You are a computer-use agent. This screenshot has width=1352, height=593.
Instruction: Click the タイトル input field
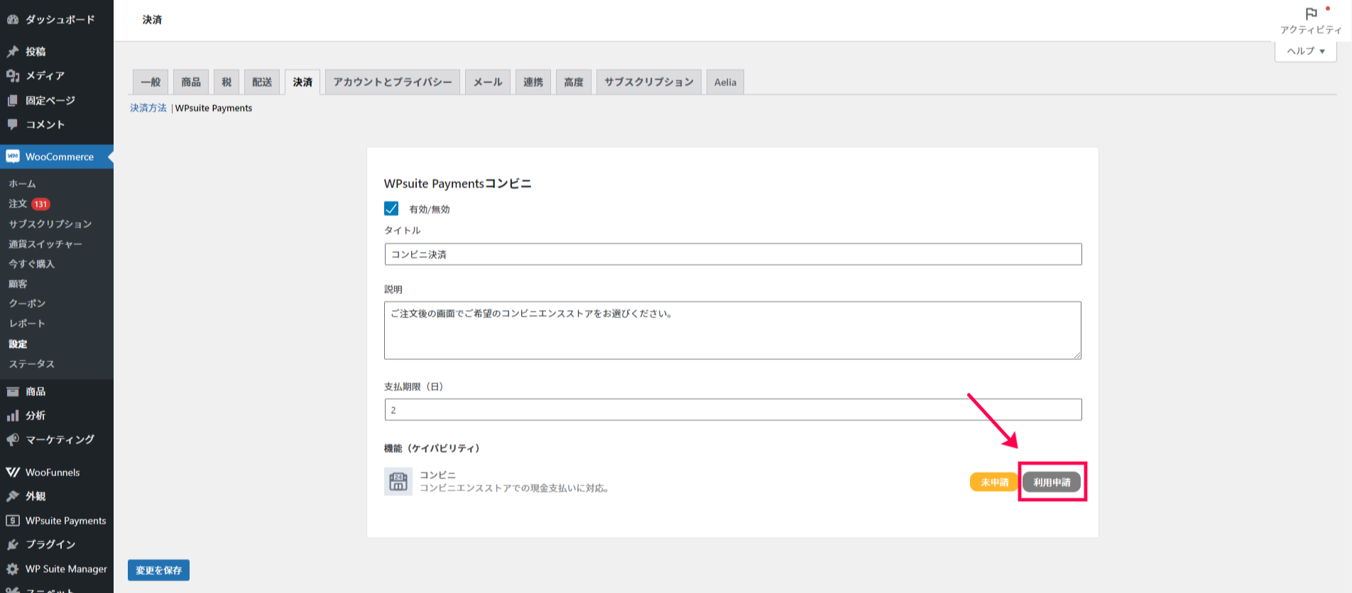733,254
